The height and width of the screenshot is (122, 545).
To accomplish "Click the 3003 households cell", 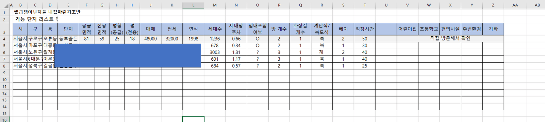I will click(x=215, y=52).
